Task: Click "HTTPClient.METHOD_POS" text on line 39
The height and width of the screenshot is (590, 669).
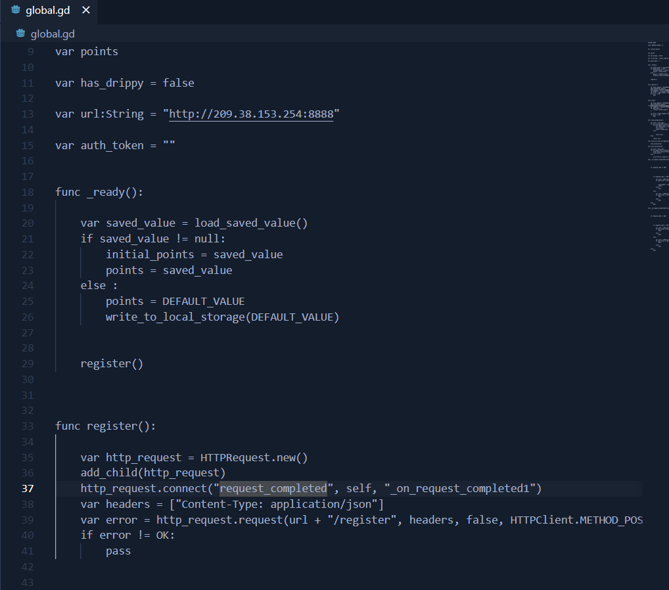Action: (x=576, y=520)
